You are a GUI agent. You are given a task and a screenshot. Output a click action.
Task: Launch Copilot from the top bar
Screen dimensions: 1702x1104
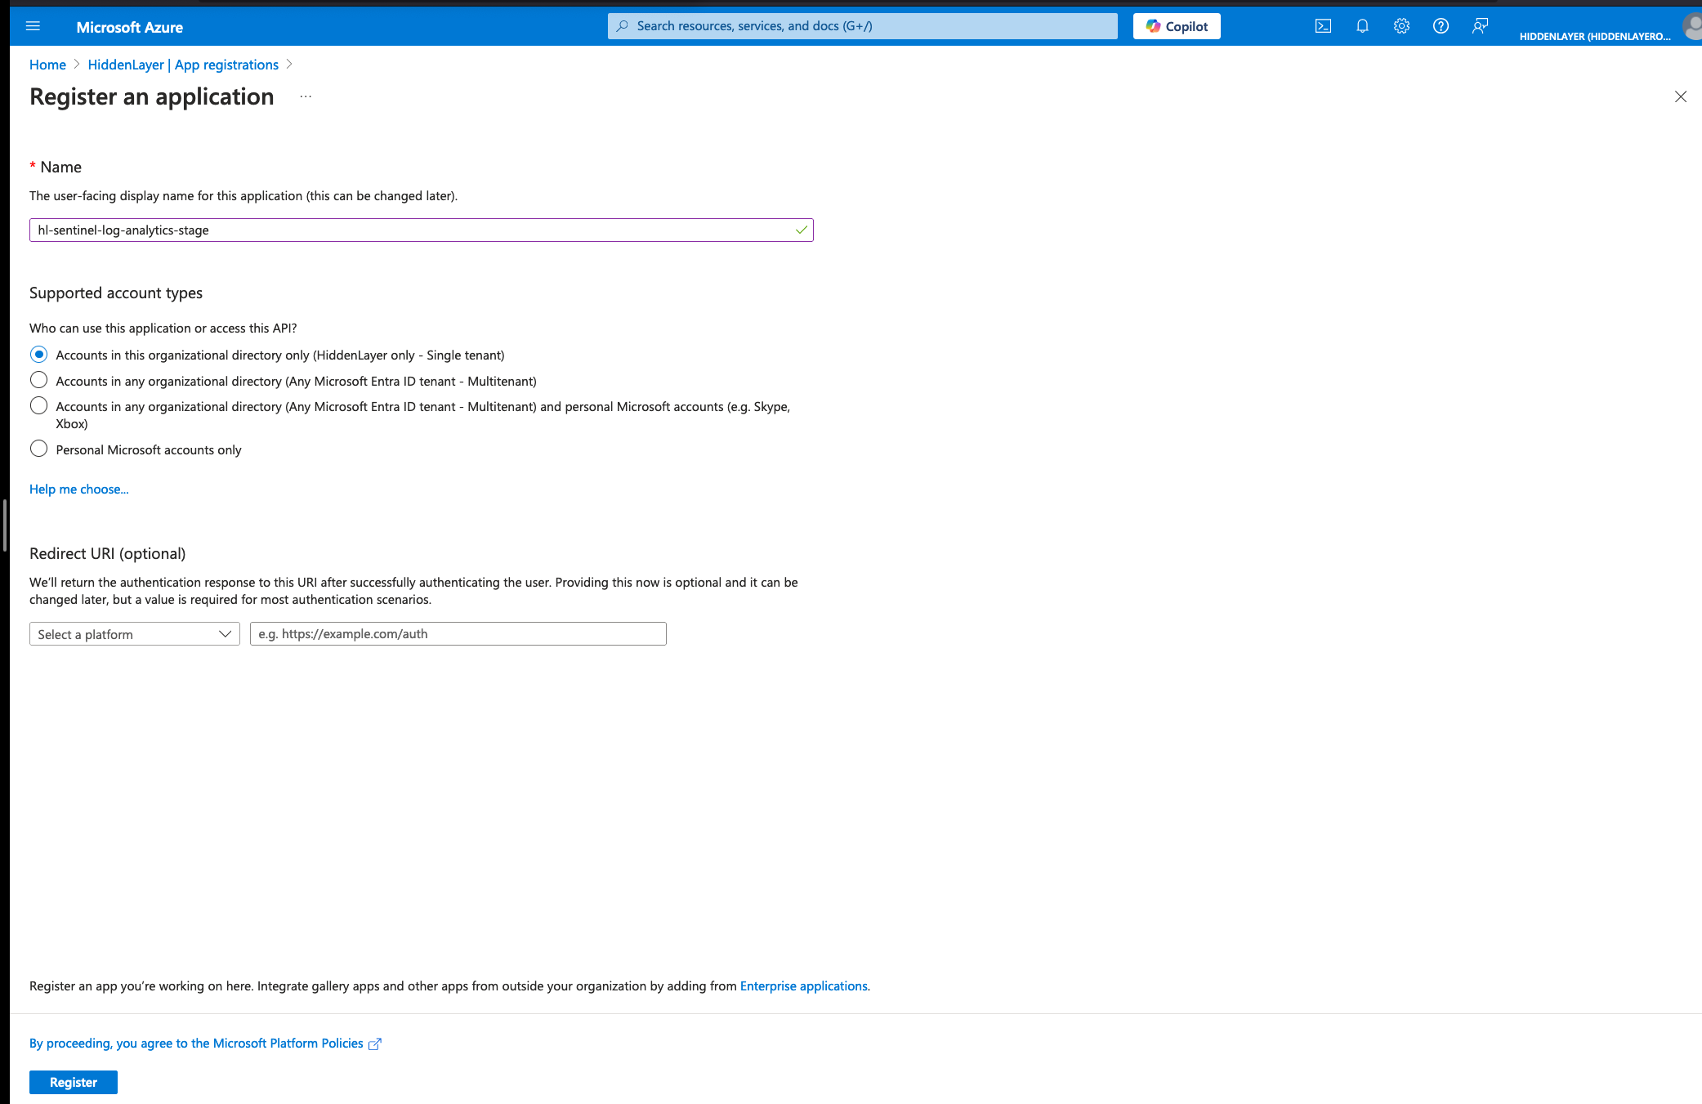1177,26
